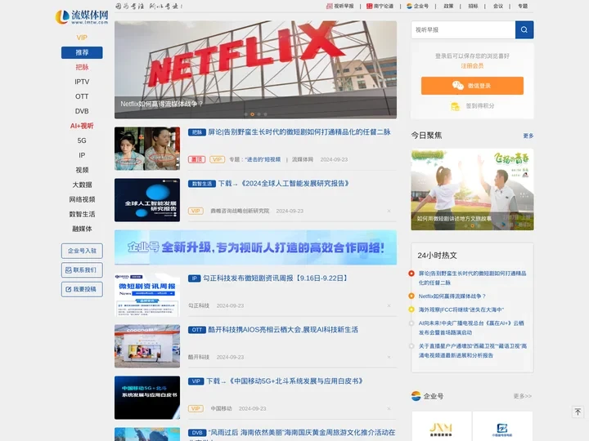
Task: Open the 融媒体 sidebar category
Action: click(x=82, y=229)
